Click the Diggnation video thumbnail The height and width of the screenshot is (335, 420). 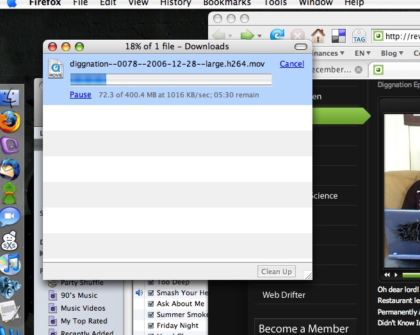[402, 191]
